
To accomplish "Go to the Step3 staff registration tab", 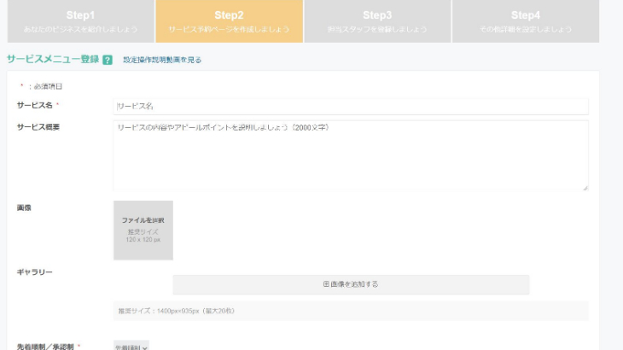I will click(377, 21).
